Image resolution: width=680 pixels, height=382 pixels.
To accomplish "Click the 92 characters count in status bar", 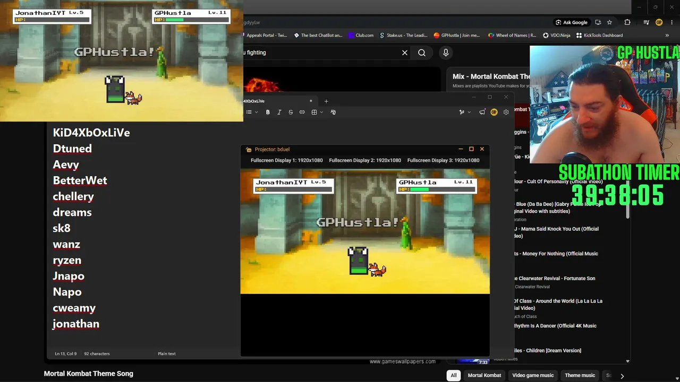I will pyautogui.click(x=97, y=353).
